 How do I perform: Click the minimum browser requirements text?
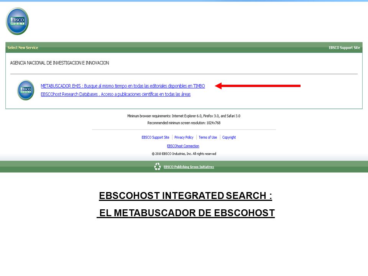pyautogui.click(x=184, y=116)
